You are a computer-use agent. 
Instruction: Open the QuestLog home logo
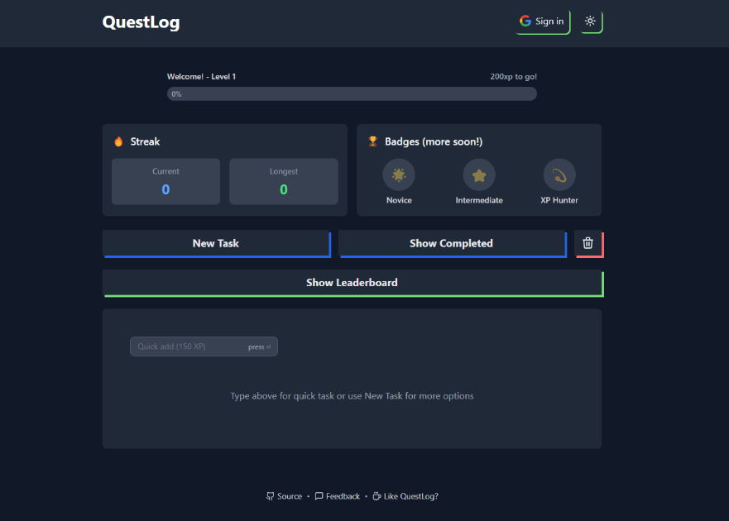coord(141,22)
